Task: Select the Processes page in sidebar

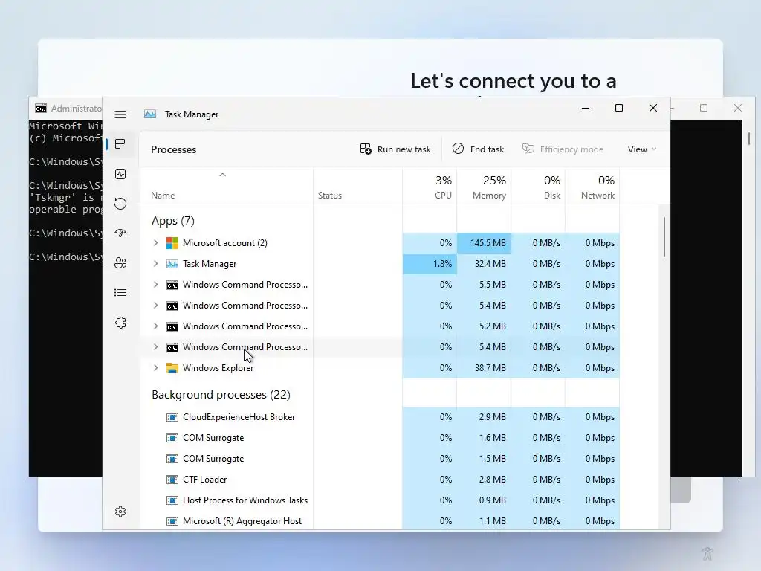Action: point(120,143)
